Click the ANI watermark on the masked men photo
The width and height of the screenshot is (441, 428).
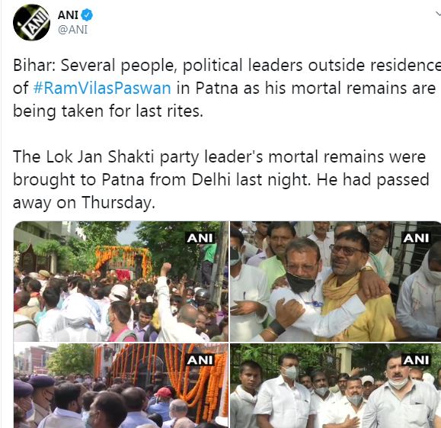tap(417, 360)
